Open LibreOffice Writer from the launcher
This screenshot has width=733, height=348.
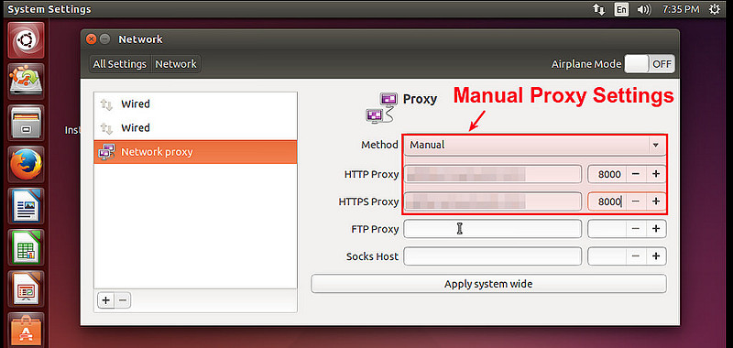[27, 206]
